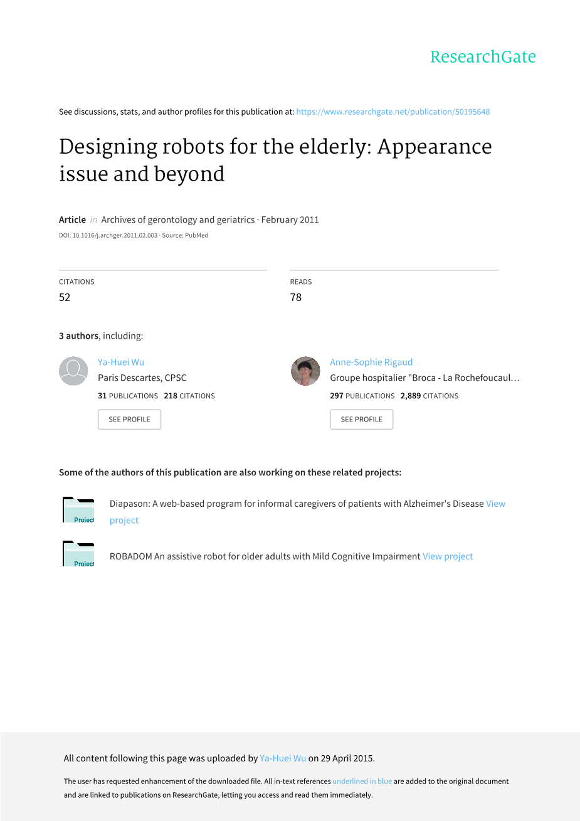Follow the View project link for ROBADOM
The height and width of the screenshot is (821, 580).
(x=448, y=556)
